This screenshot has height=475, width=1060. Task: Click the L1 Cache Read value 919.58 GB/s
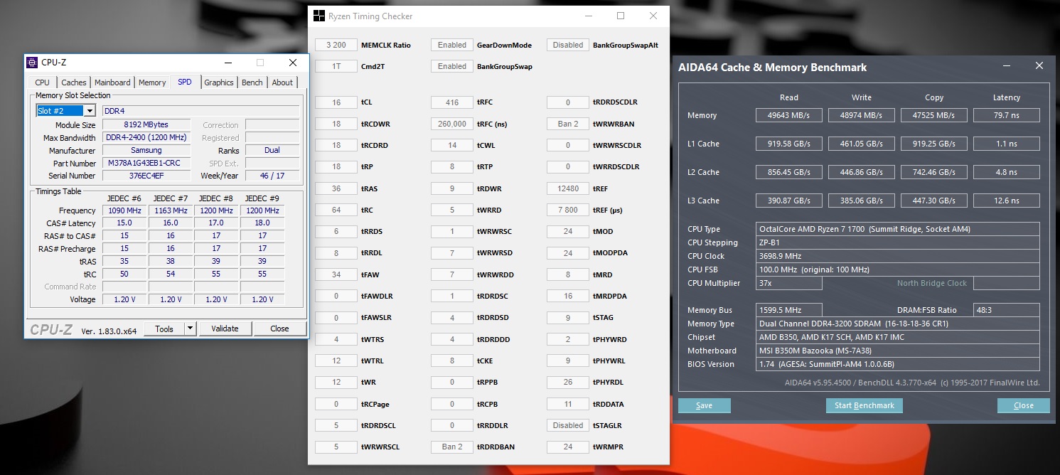coord(789,144)
